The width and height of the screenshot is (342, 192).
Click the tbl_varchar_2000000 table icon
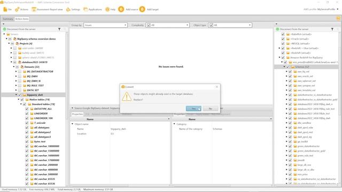pos(32,165)
